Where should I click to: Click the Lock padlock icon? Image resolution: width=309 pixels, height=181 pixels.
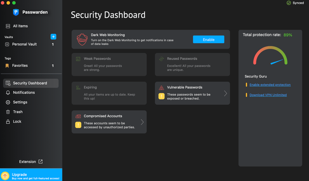(8, 122)
